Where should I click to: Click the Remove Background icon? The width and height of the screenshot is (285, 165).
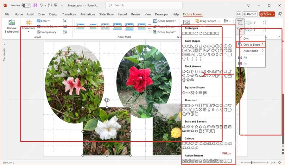(12, 22)
